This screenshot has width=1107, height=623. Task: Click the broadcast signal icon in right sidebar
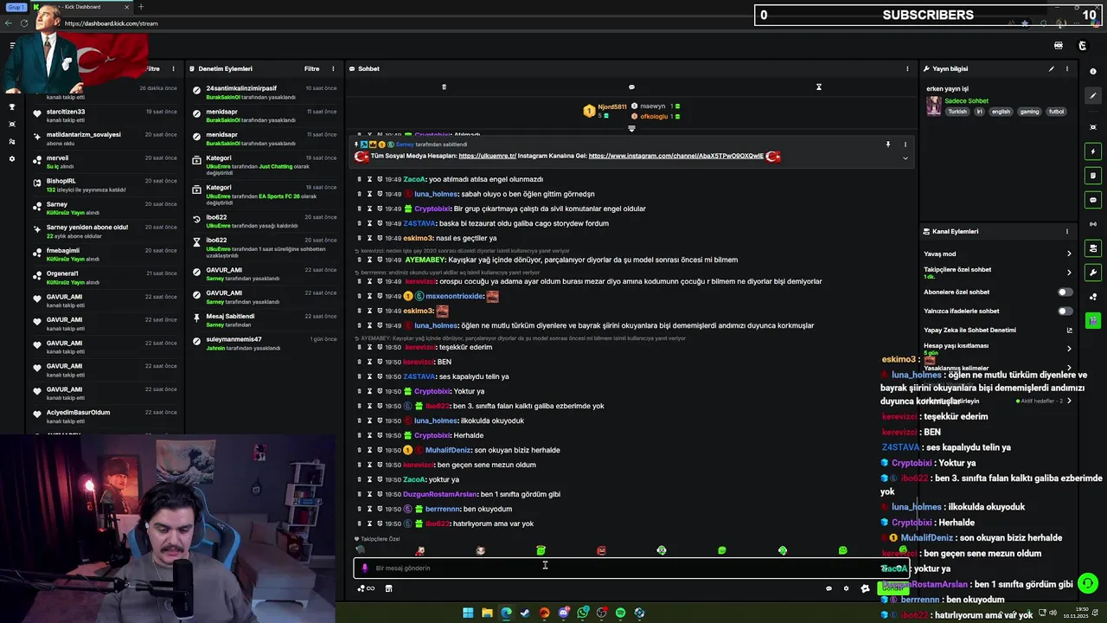tap(1093, 224)
